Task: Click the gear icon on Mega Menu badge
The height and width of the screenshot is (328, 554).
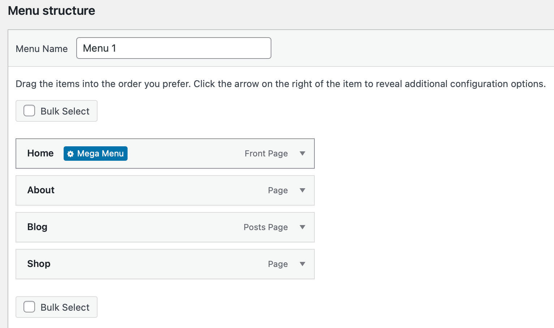Action: point(70,154)
